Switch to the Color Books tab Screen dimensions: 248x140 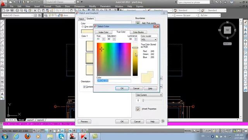tap(138, 32)
